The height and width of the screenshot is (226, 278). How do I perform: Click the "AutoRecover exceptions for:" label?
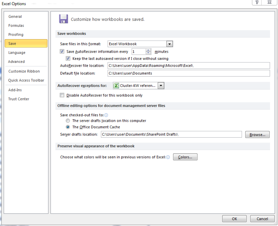click(82, 86)
